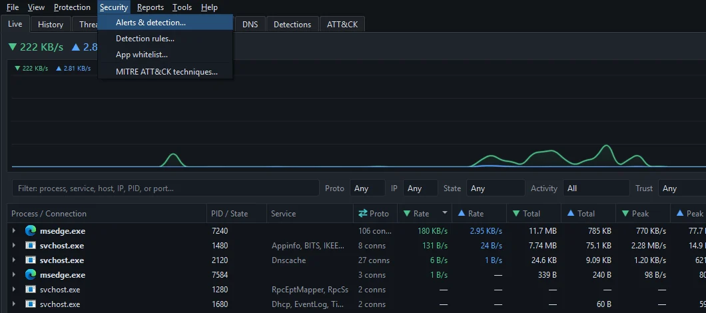The width and height of the screenshot is (706, 313).
Task: Expand svchost.exe PID 1480 row
Action: (14, 246)
